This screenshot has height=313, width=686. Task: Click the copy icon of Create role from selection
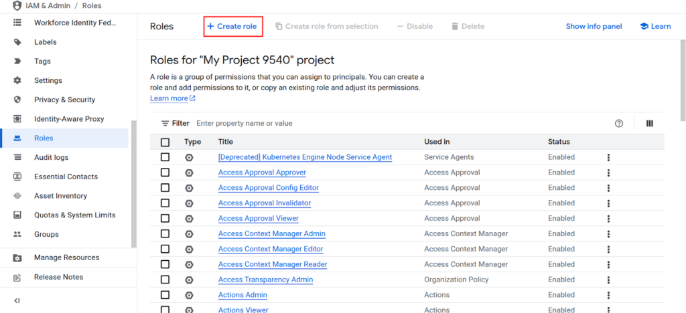click(279, 26)
